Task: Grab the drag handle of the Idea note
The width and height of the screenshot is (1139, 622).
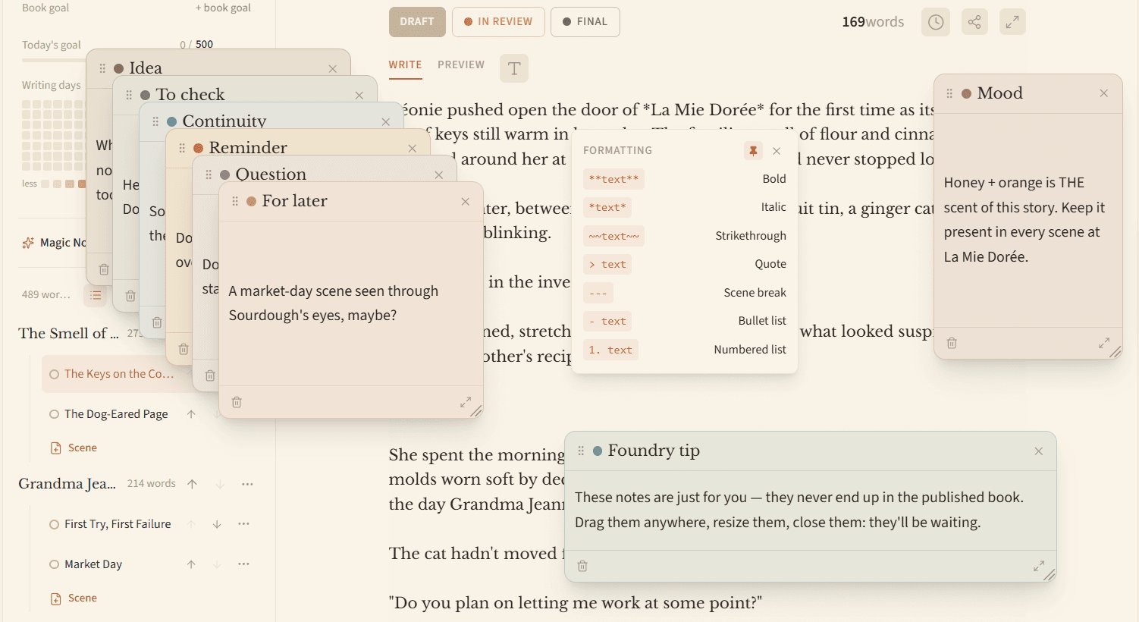Action: (102, 68)
